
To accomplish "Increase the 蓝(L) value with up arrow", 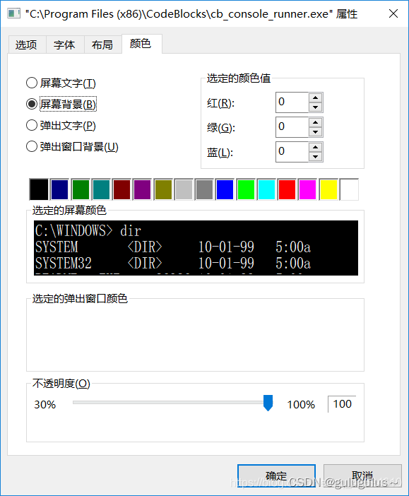I will [x=315, y=147].
